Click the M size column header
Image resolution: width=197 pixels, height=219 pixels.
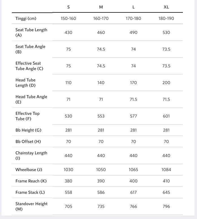[101, 7]
